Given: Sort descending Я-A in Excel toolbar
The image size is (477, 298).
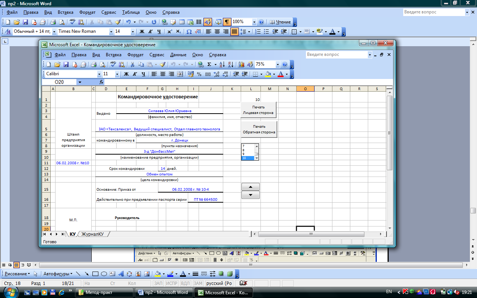Looking at the screenshot, I should tap(230, 64).
